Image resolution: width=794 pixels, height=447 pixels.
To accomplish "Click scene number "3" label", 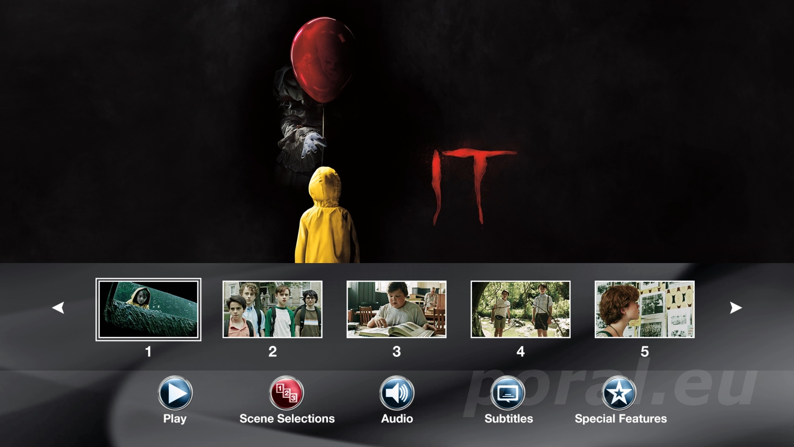I will pyautogui.click(x=397, y=352).
